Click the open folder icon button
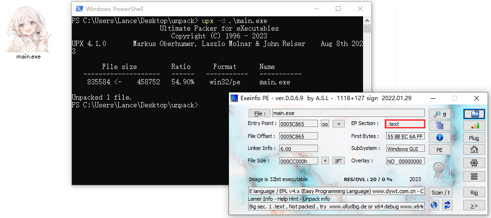 pos(474,114)
